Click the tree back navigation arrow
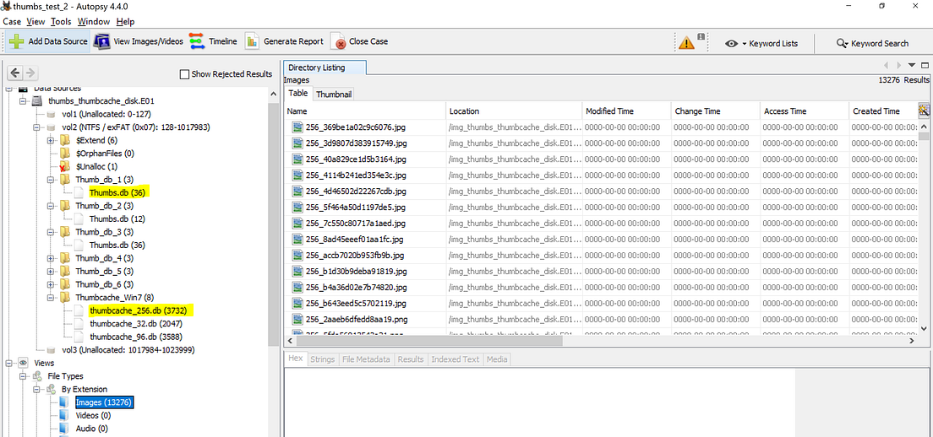 point(15,73)
